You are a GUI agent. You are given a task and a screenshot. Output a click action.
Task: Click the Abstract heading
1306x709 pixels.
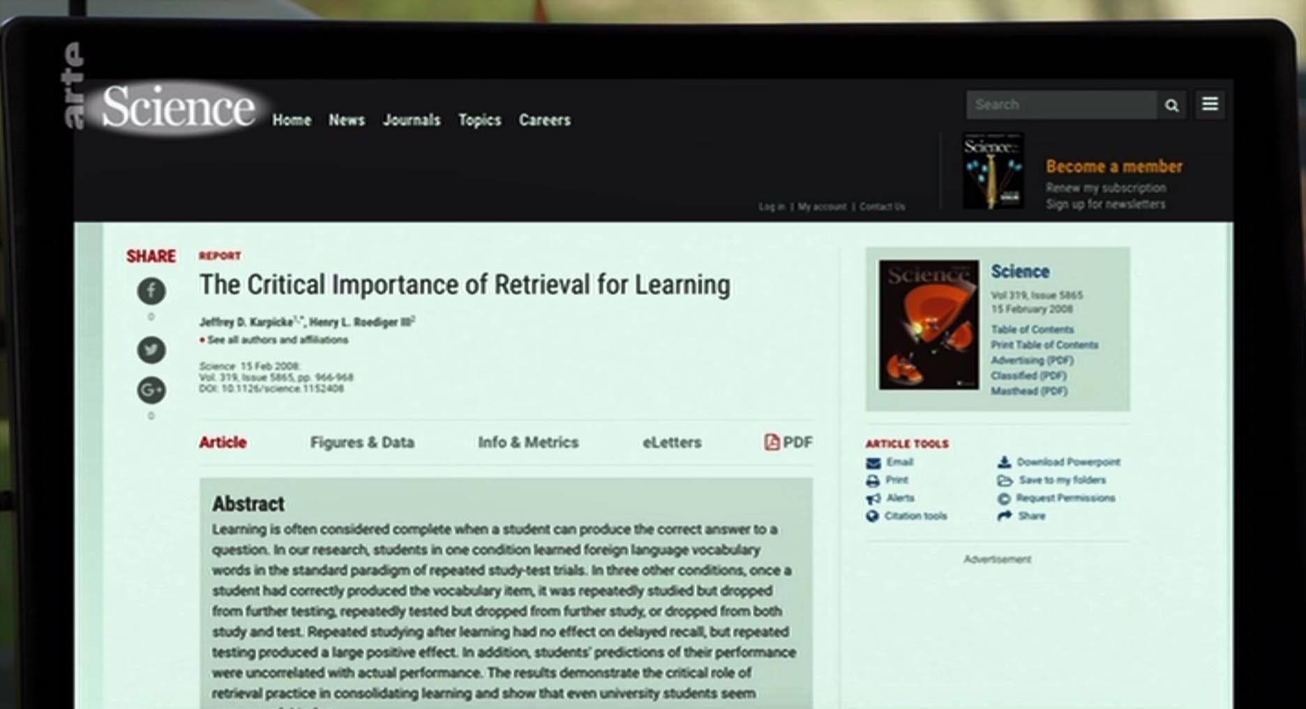(x=248, y=504)
